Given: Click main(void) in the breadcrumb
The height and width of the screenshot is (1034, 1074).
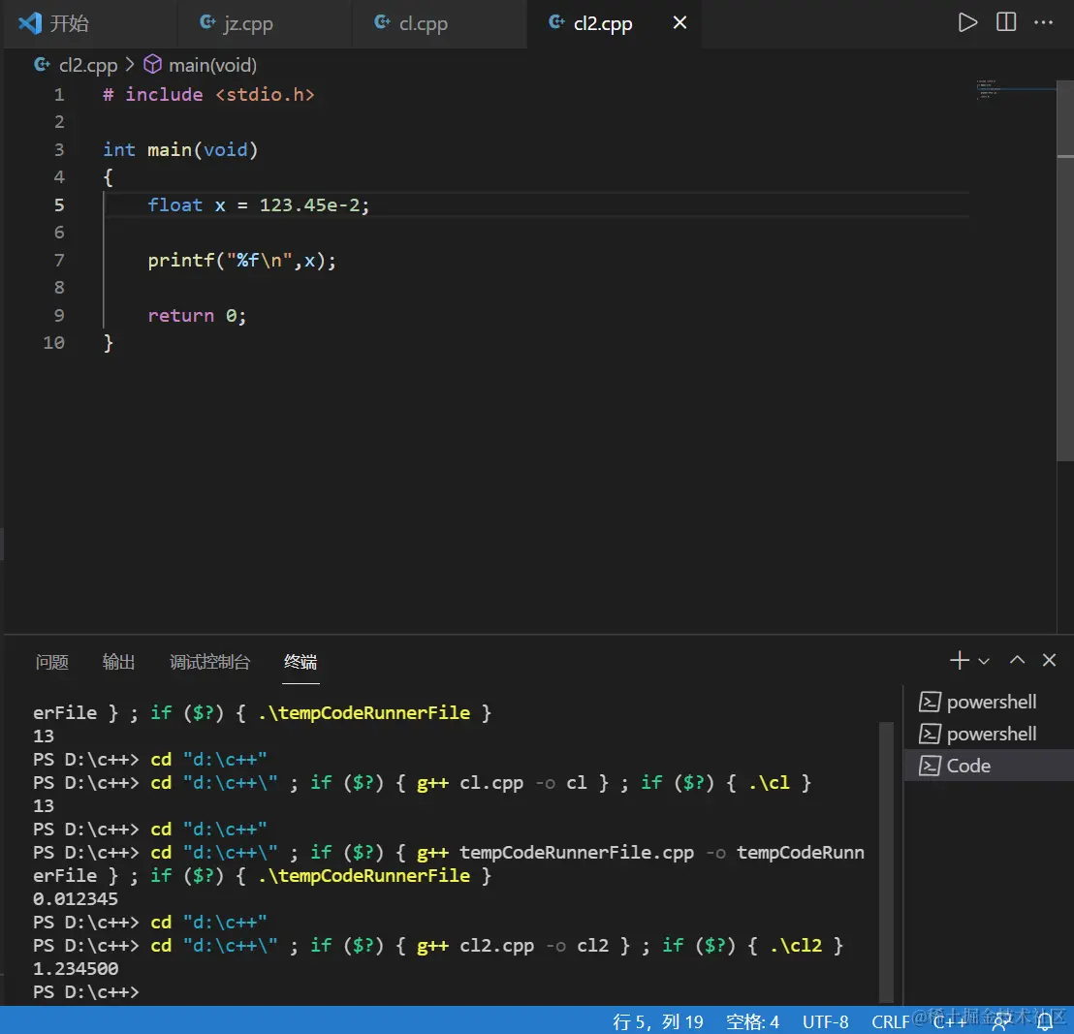Looking at the screenshot, I should pos(211,65).
